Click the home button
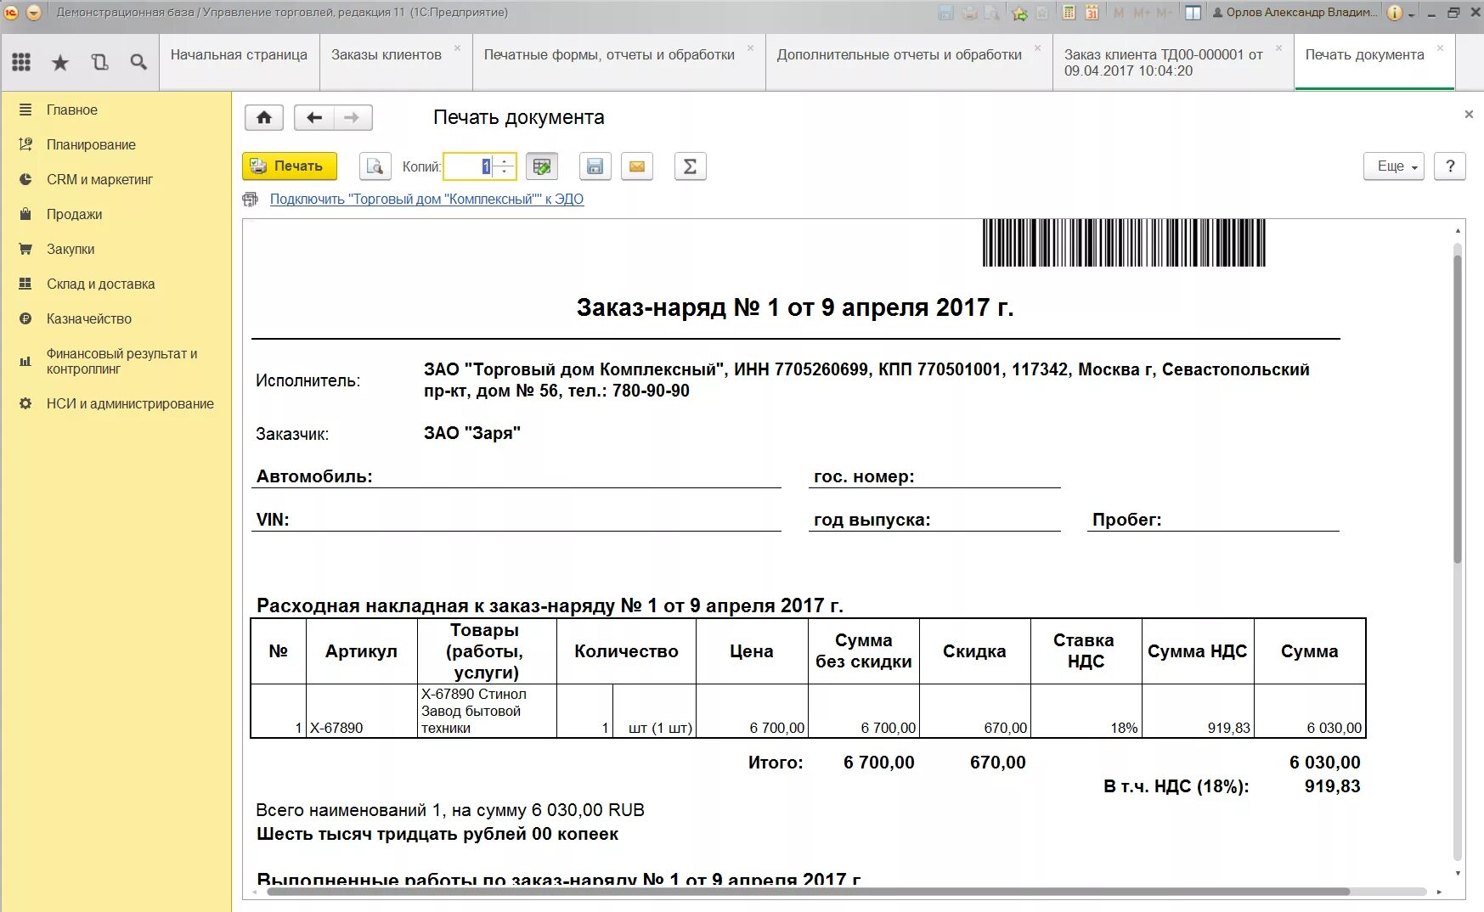This screenshot has height=912, width=1484. point(264,117)
